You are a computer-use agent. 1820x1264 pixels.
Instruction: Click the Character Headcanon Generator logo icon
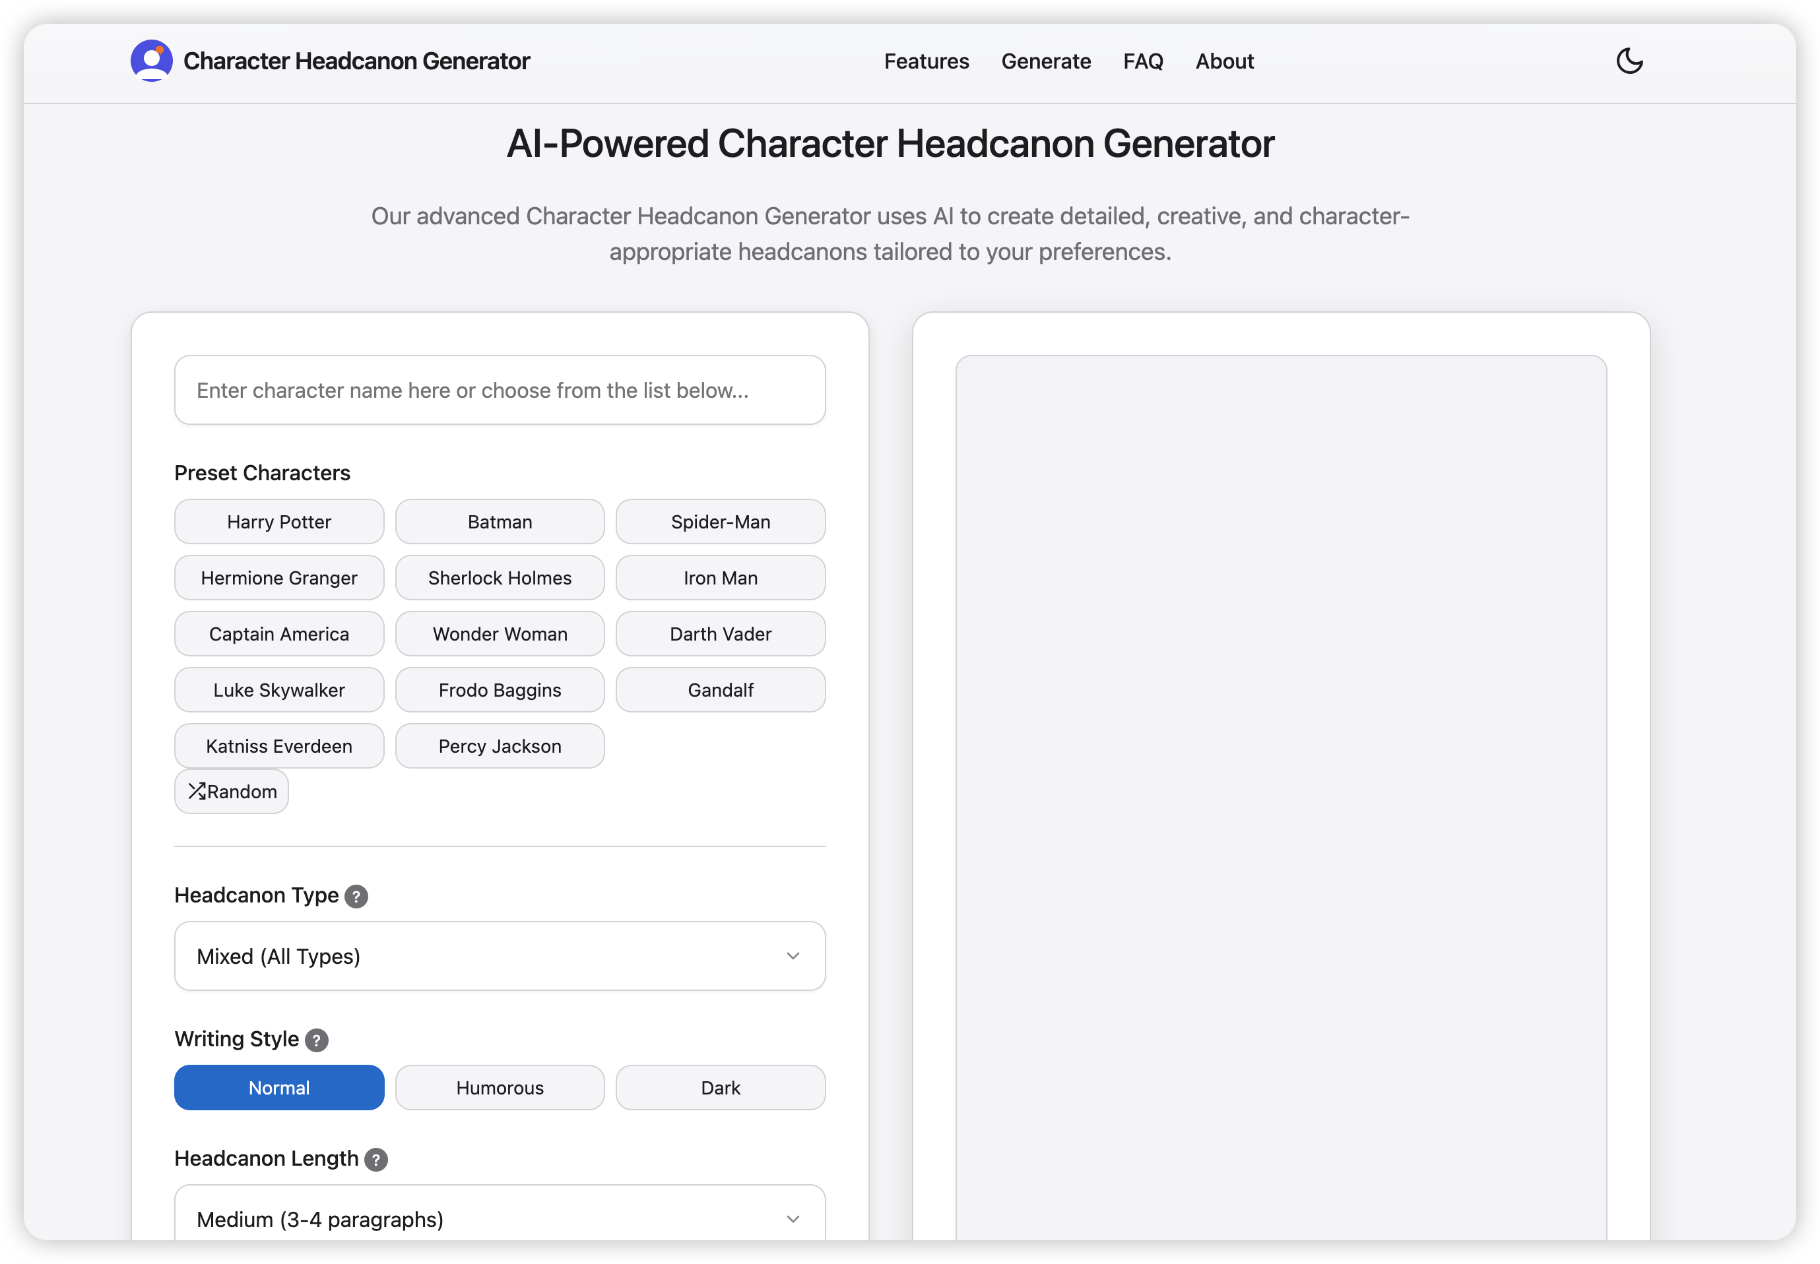coord(150,59)
